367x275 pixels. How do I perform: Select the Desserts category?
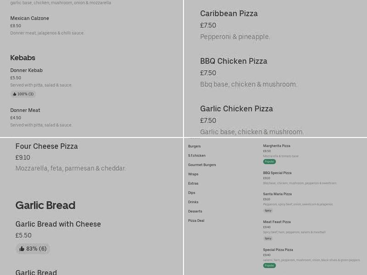point(195,211)
